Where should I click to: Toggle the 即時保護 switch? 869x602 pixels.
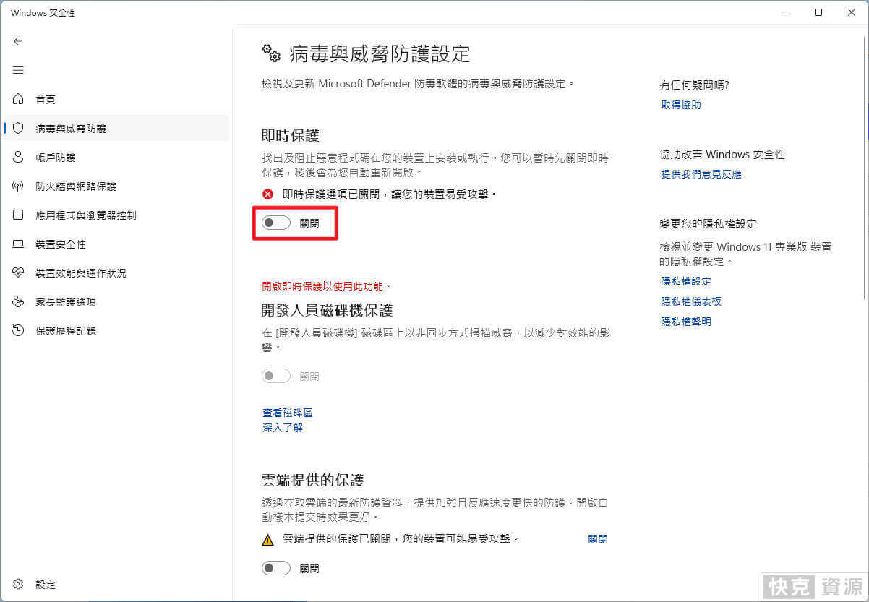click(276, 223)
